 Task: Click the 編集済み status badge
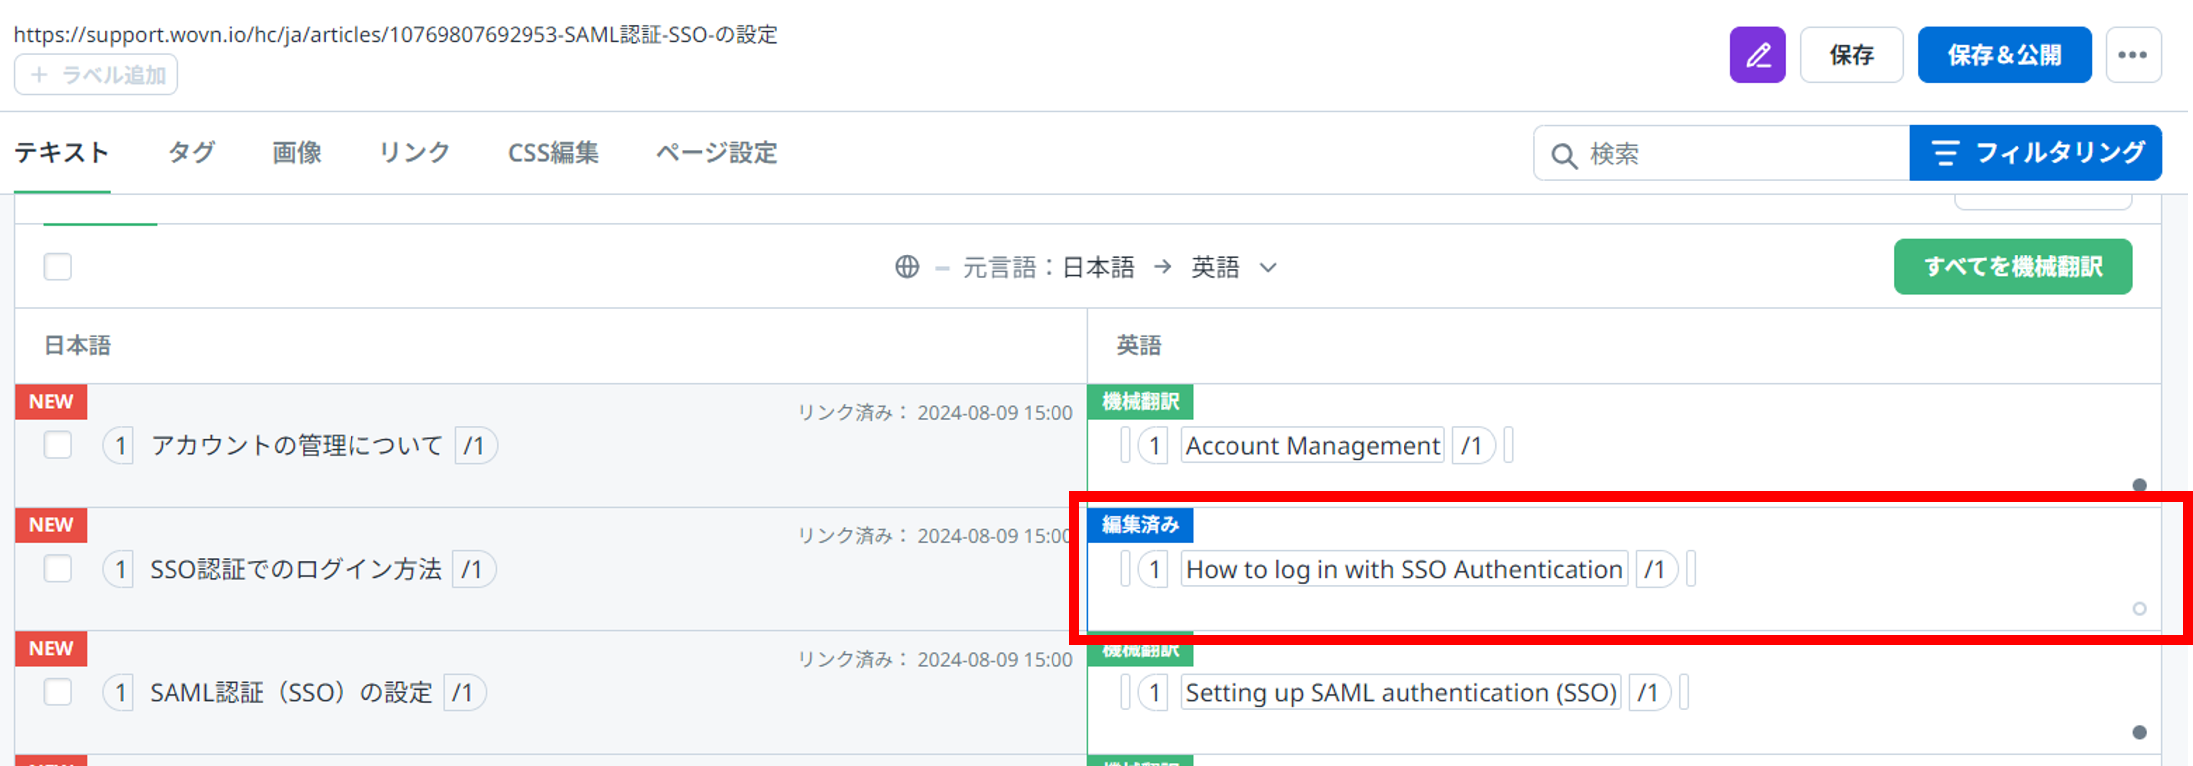click(1140, 524)
